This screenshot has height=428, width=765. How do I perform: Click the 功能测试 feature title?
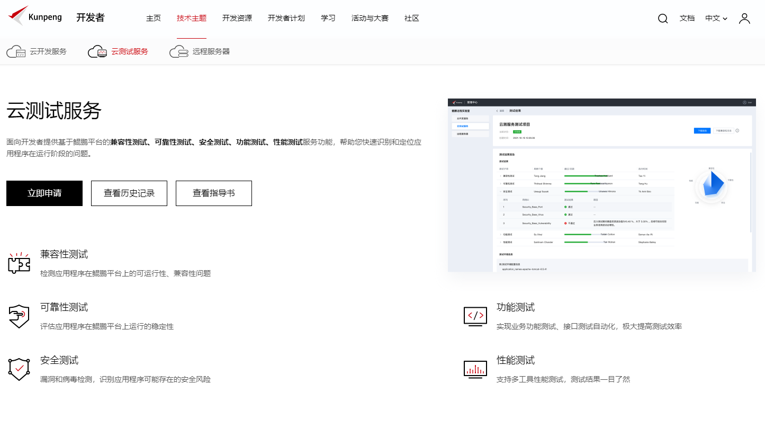point(516,307)
